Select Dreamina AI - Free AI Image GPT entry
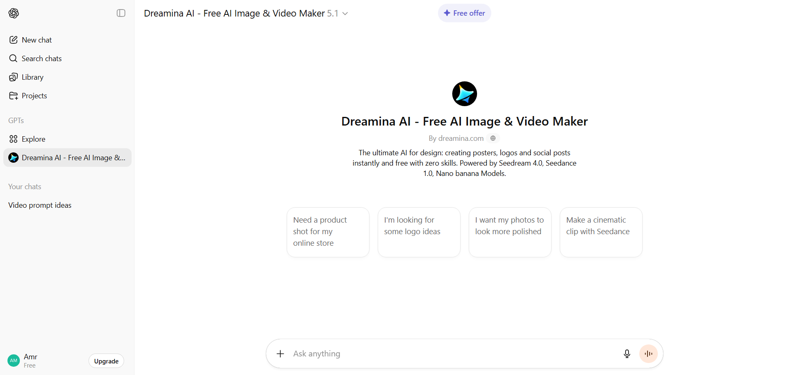 point(67,157)
